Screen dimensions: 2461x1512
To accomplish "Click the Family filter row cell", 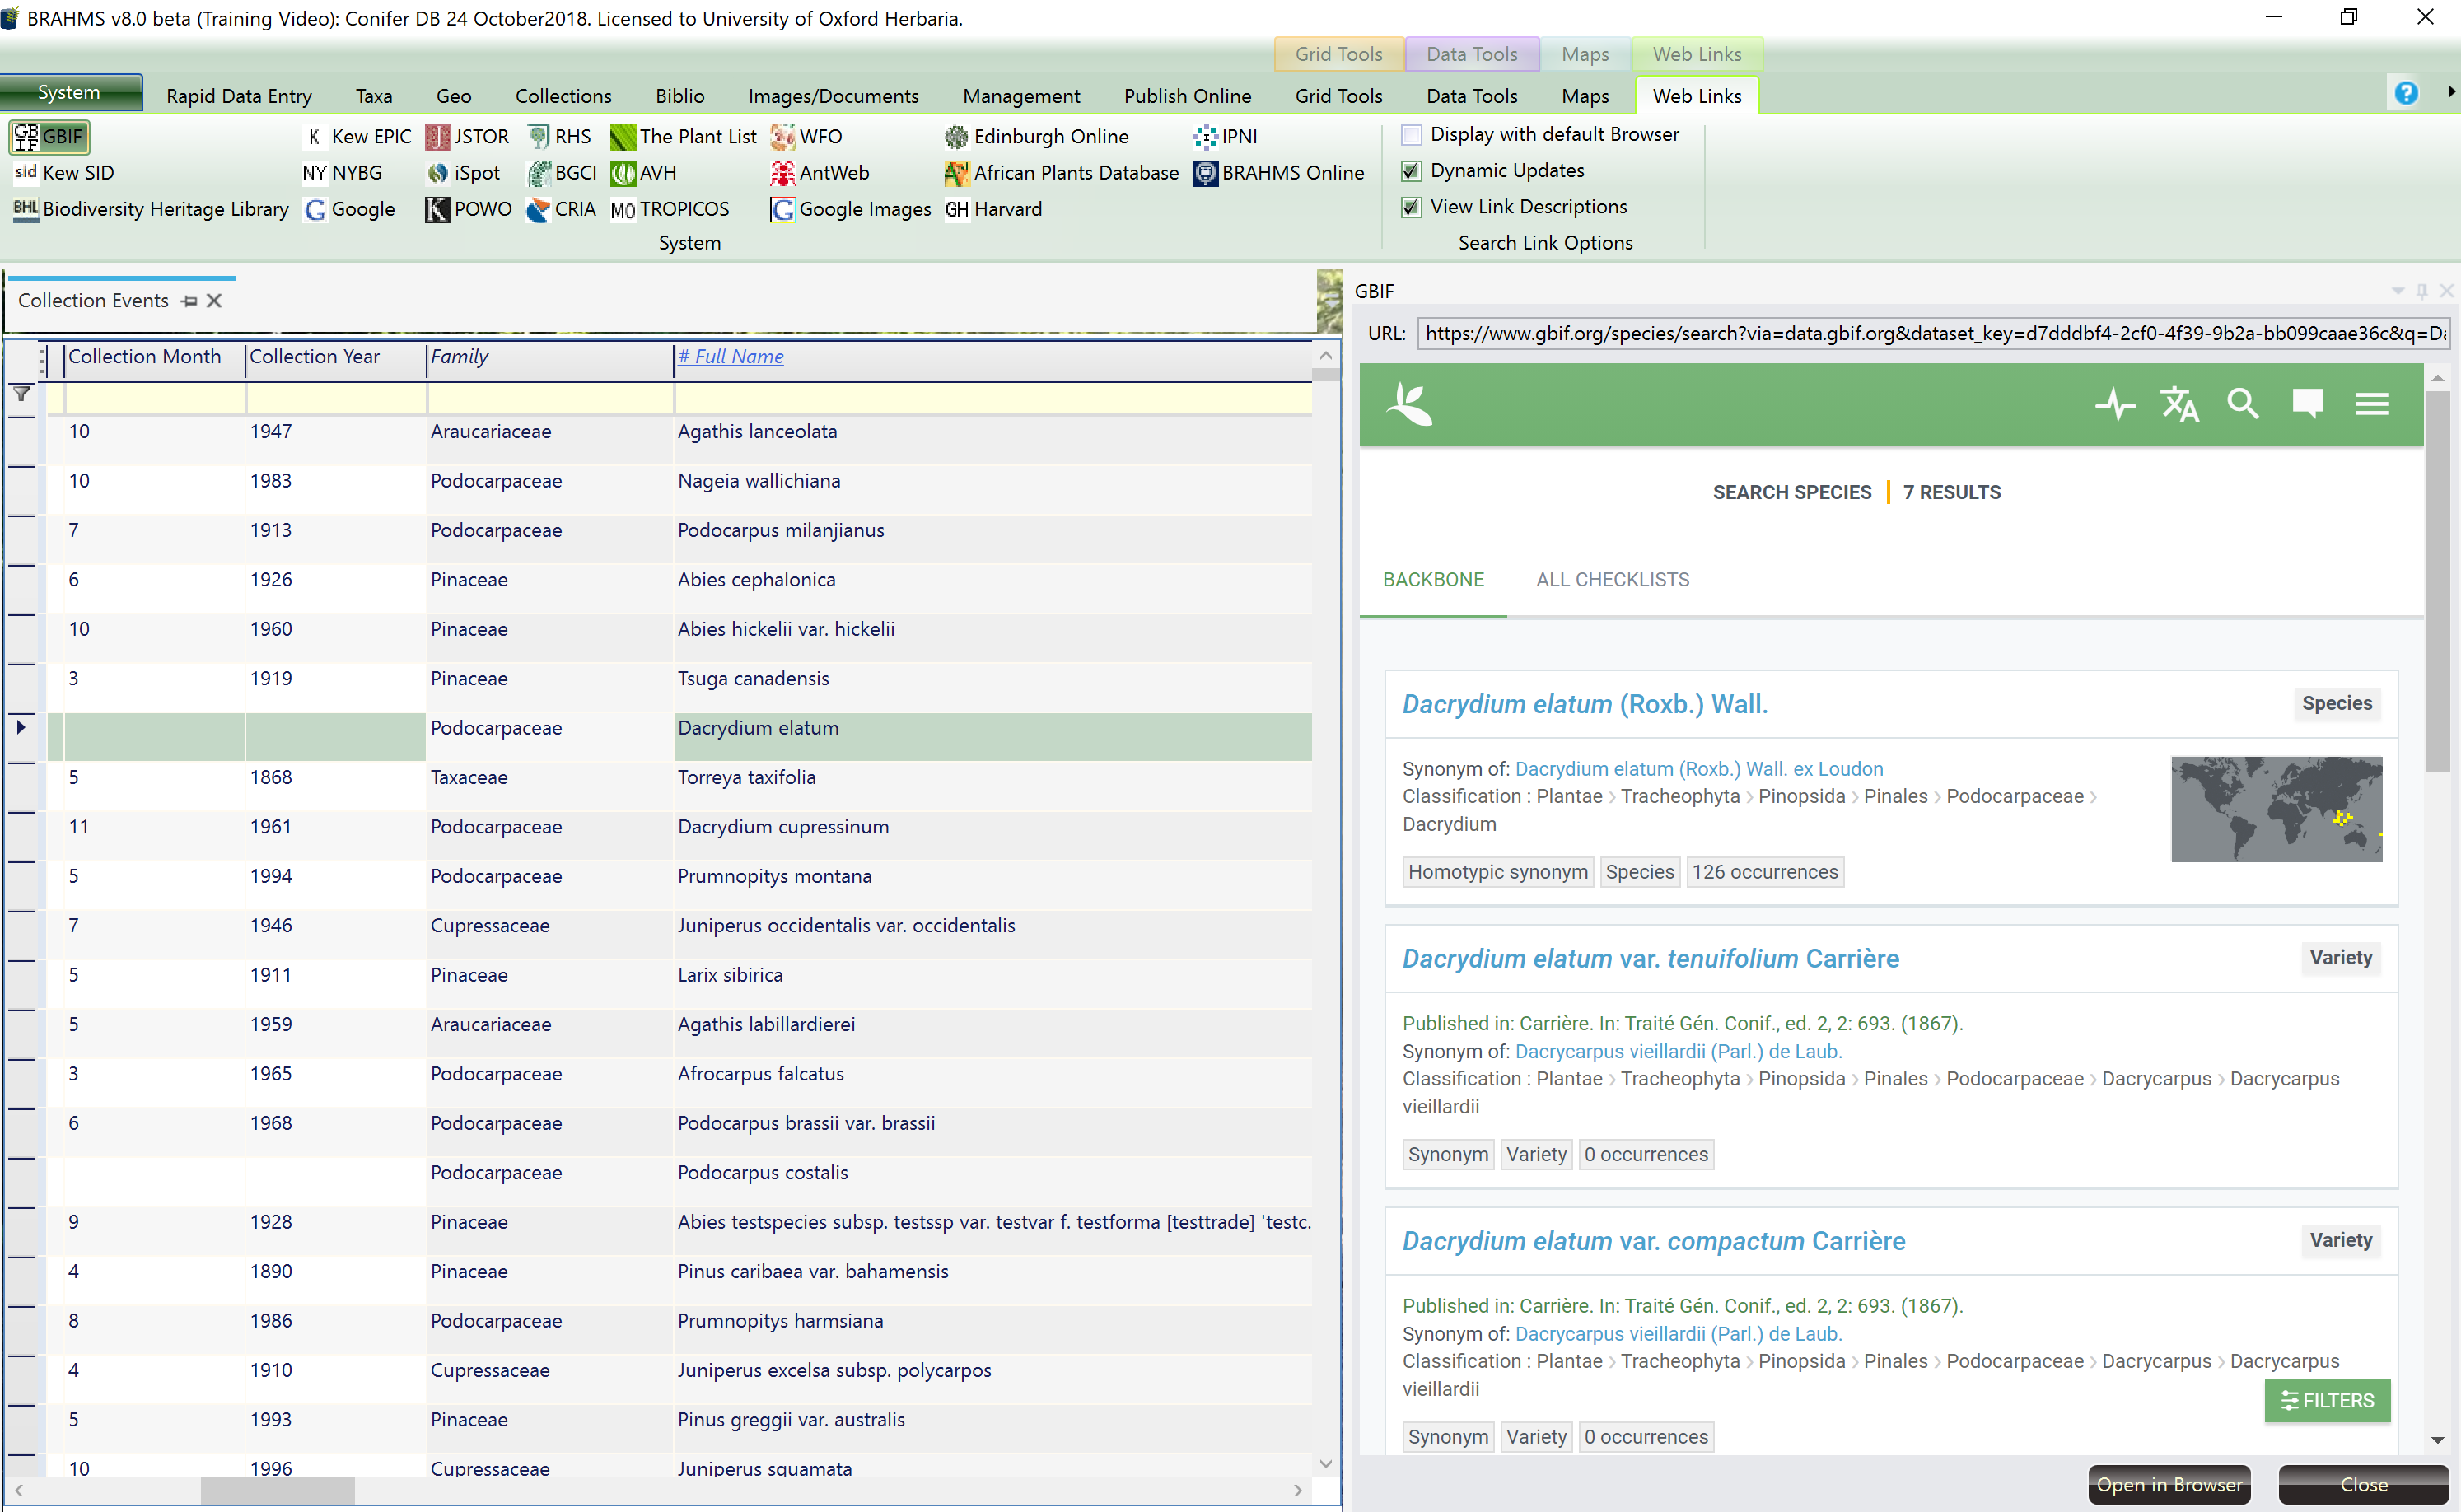I will pos(550,398).
